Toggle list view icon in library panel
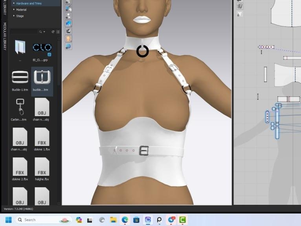 click(58, 32)
